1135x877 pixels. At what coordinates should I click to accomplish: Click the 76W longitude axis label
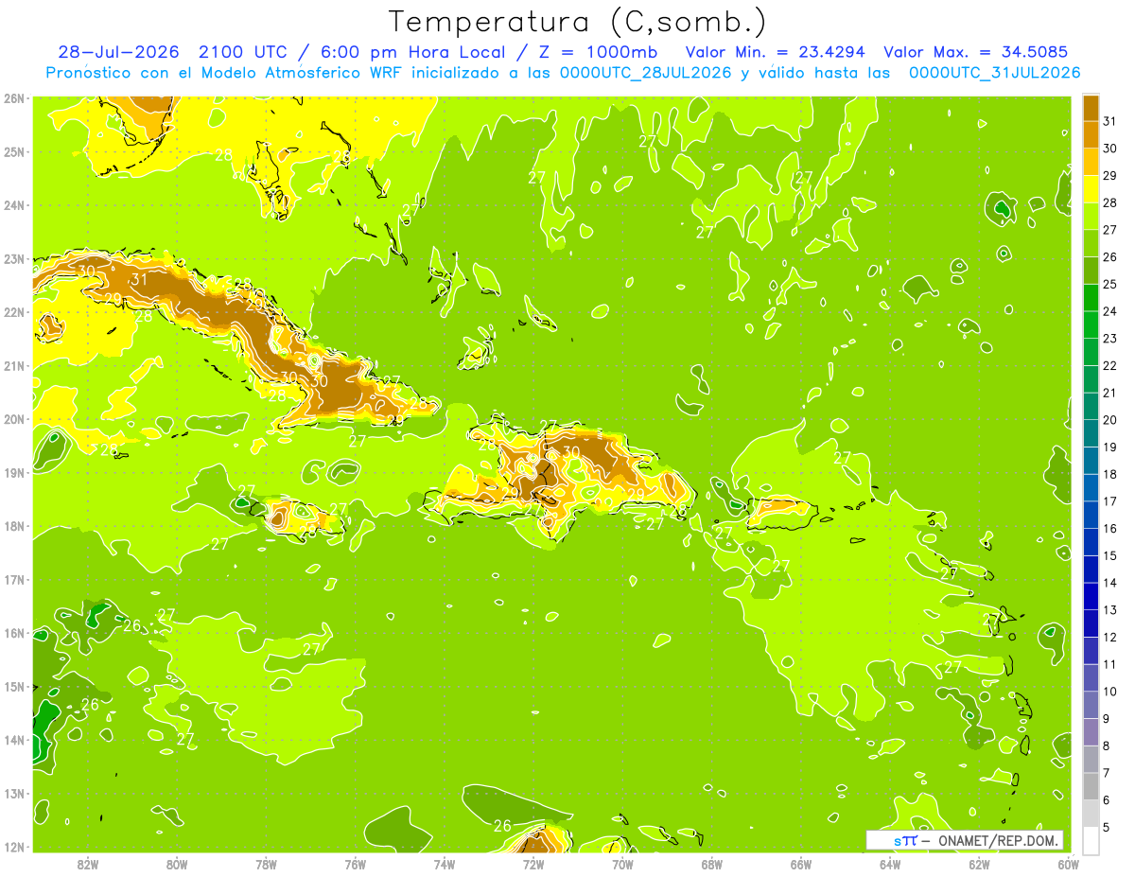(355, 864)
